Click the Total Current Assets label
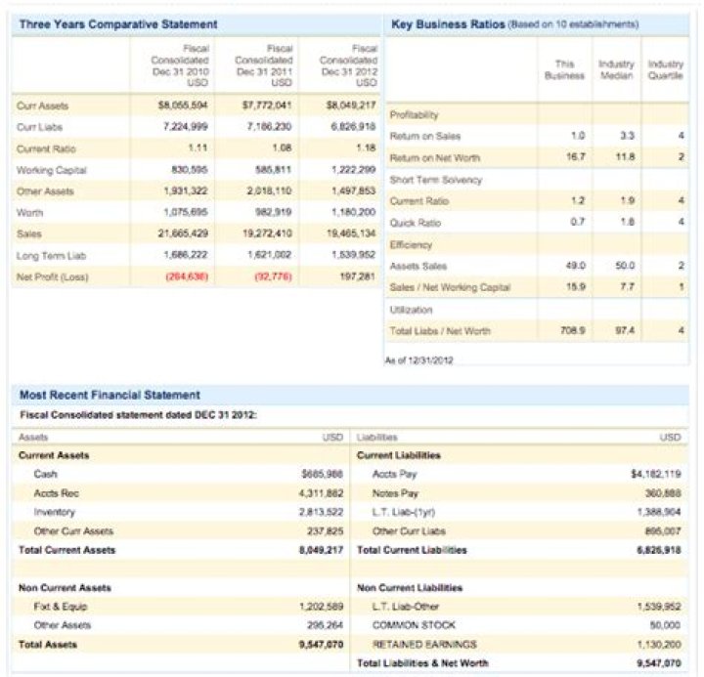This screenshot has width=704, height=677. click(66, 550)
